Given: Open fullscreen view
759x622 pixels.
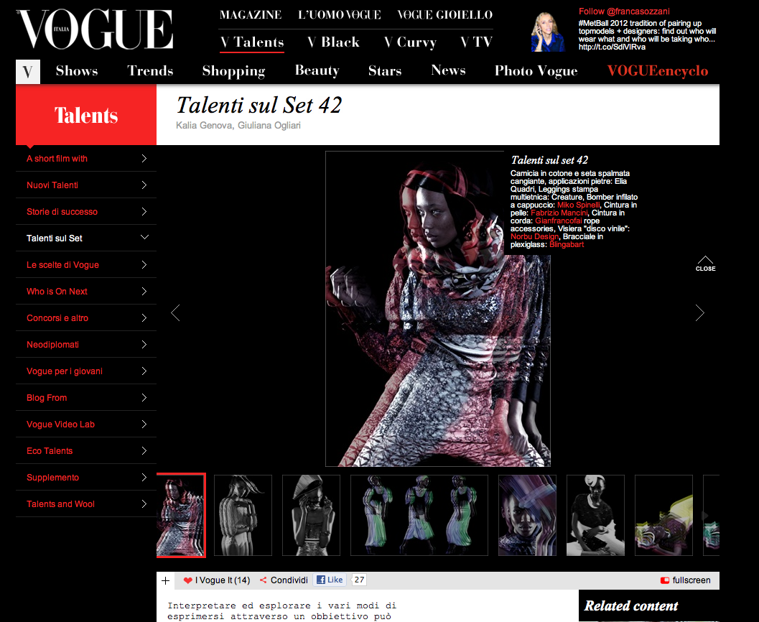Looking at the screenshot, I should (686, 580).
